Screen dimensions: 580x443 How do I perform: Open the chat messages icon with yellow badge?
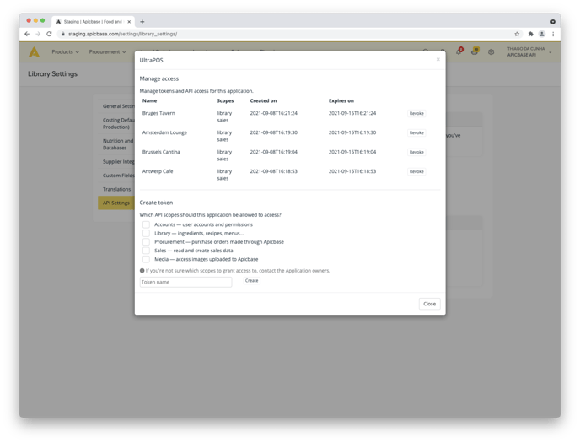[x=475, y=51]
